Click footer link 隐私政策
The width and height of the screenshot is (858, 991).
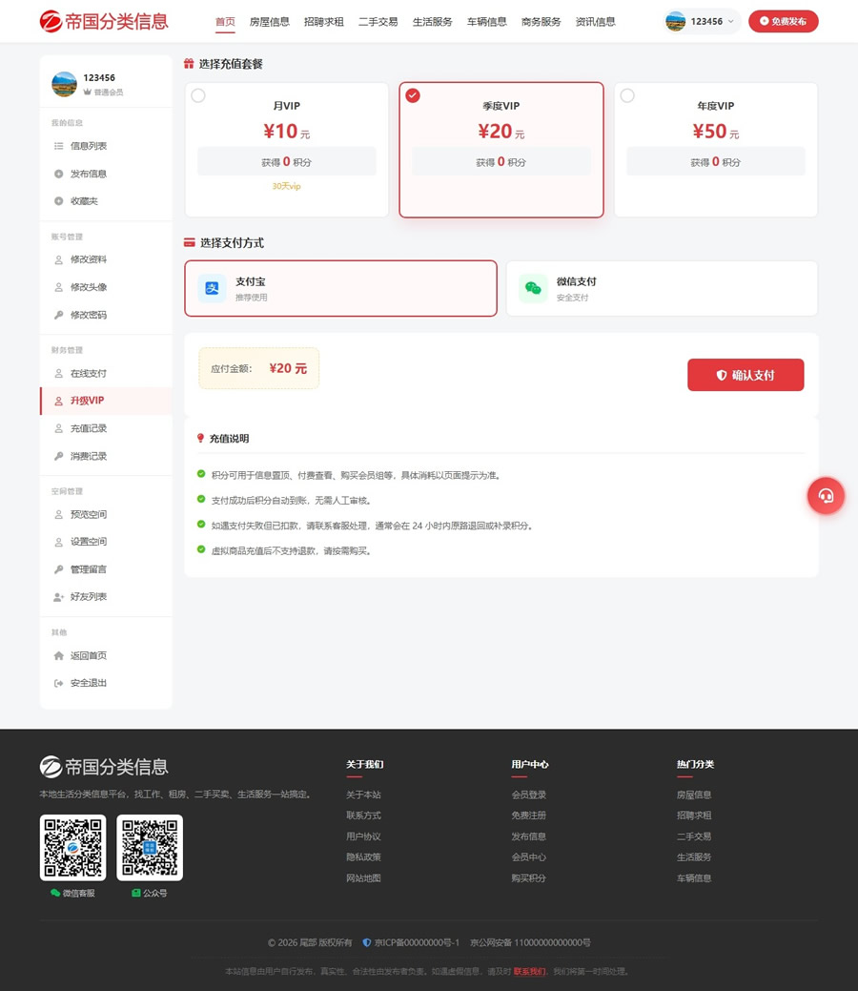click(x=363, y=857)
